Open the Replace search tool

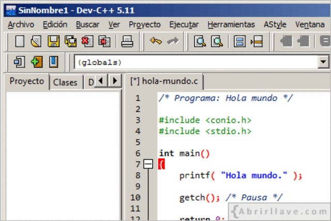[217, 41]
